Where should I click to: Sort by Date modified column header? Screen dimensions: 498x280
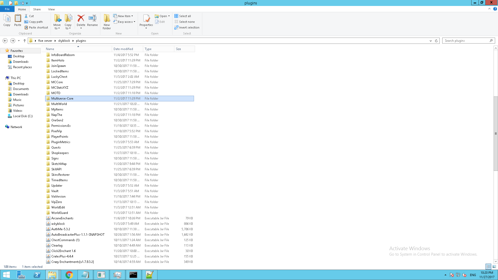pos(123,49)
